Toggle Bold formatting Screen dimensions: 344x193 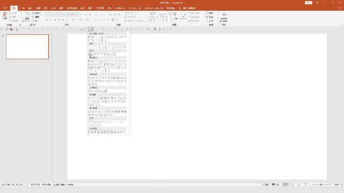click(x=47, y=20)
